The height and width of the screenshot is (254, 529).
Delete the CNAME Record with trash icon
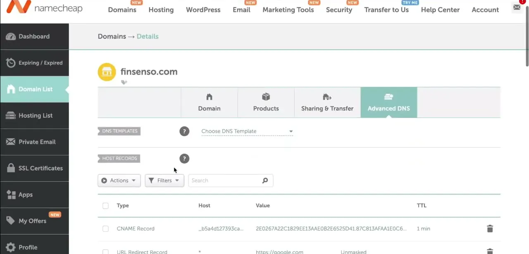[490, 228]
